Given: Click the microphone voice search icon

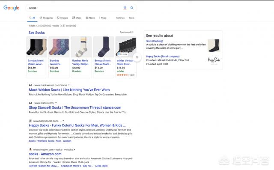Looking at the screenshot, I should click(x=125, y=8).
